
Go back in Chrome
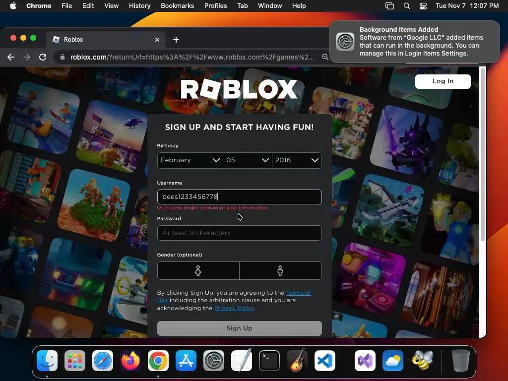pyautogui.click(x=11, y=57)
